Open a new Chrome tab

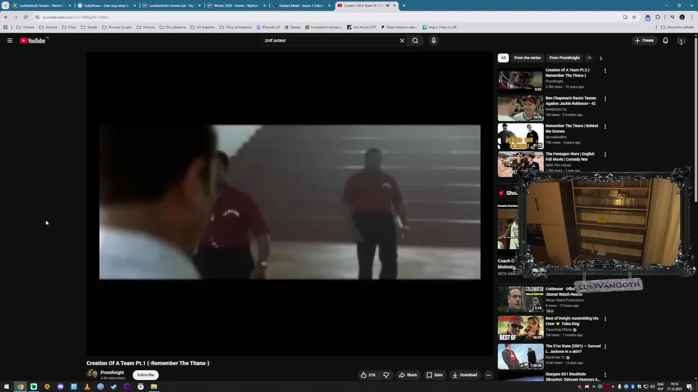point(404,5)
